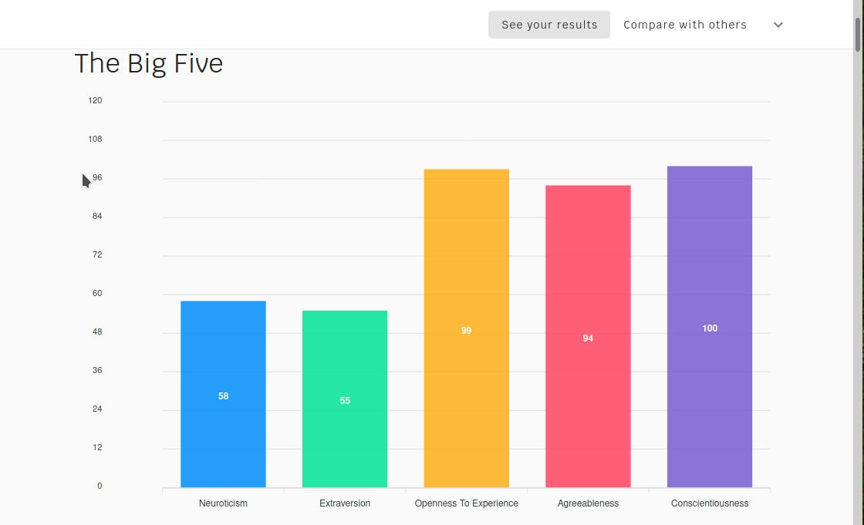This screenshot has width=864, height=525.
Task: Click the Agreeableness axis label
Action: tap(588, 503)
